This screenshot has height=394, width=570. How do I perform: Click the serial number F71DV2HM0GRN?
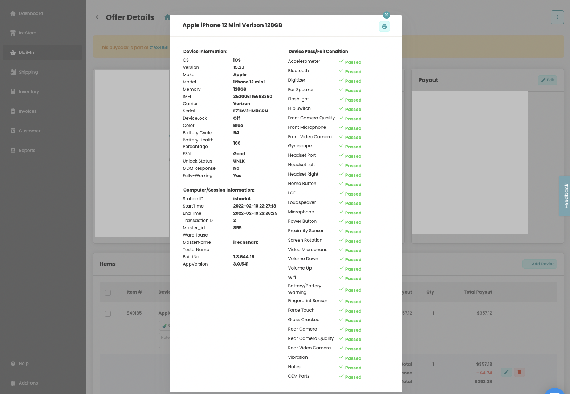[251, 111]
